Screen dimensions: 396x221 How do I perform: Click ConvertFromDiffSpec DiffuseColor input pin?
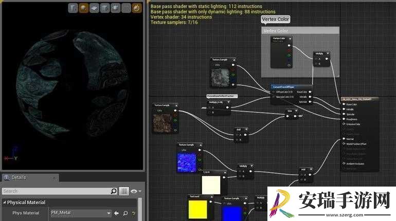point(273,92)
